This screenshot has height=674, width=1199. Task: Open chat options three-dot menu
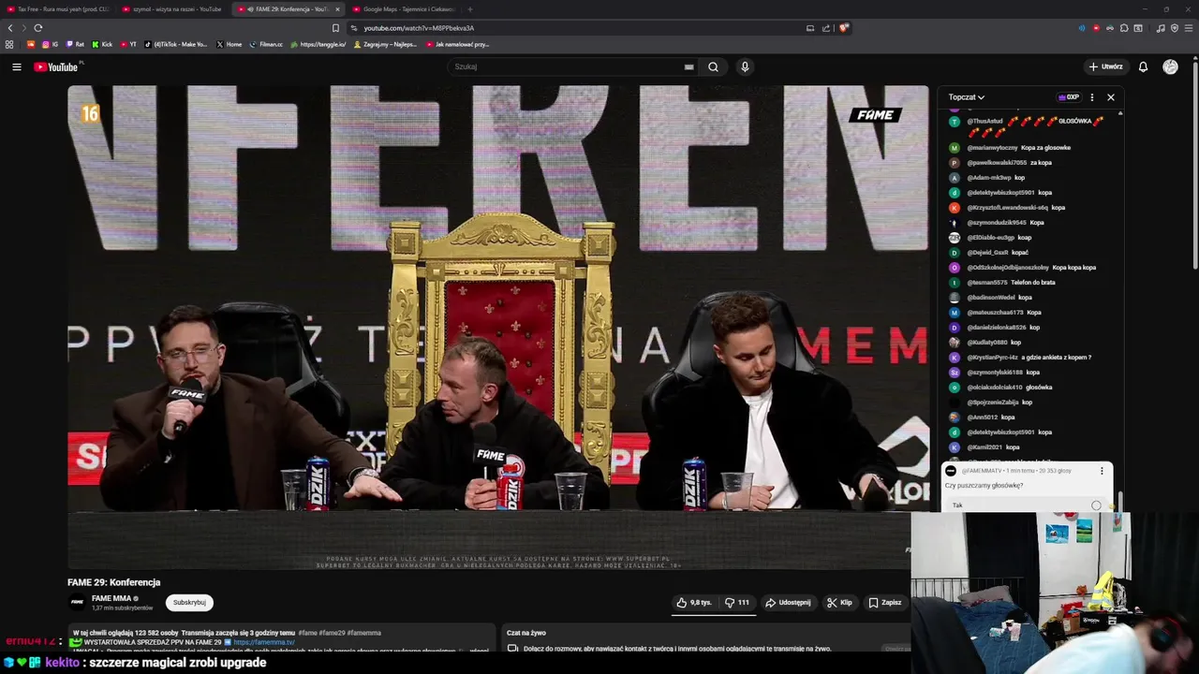pyautogui.click(x=1091, y=97)
